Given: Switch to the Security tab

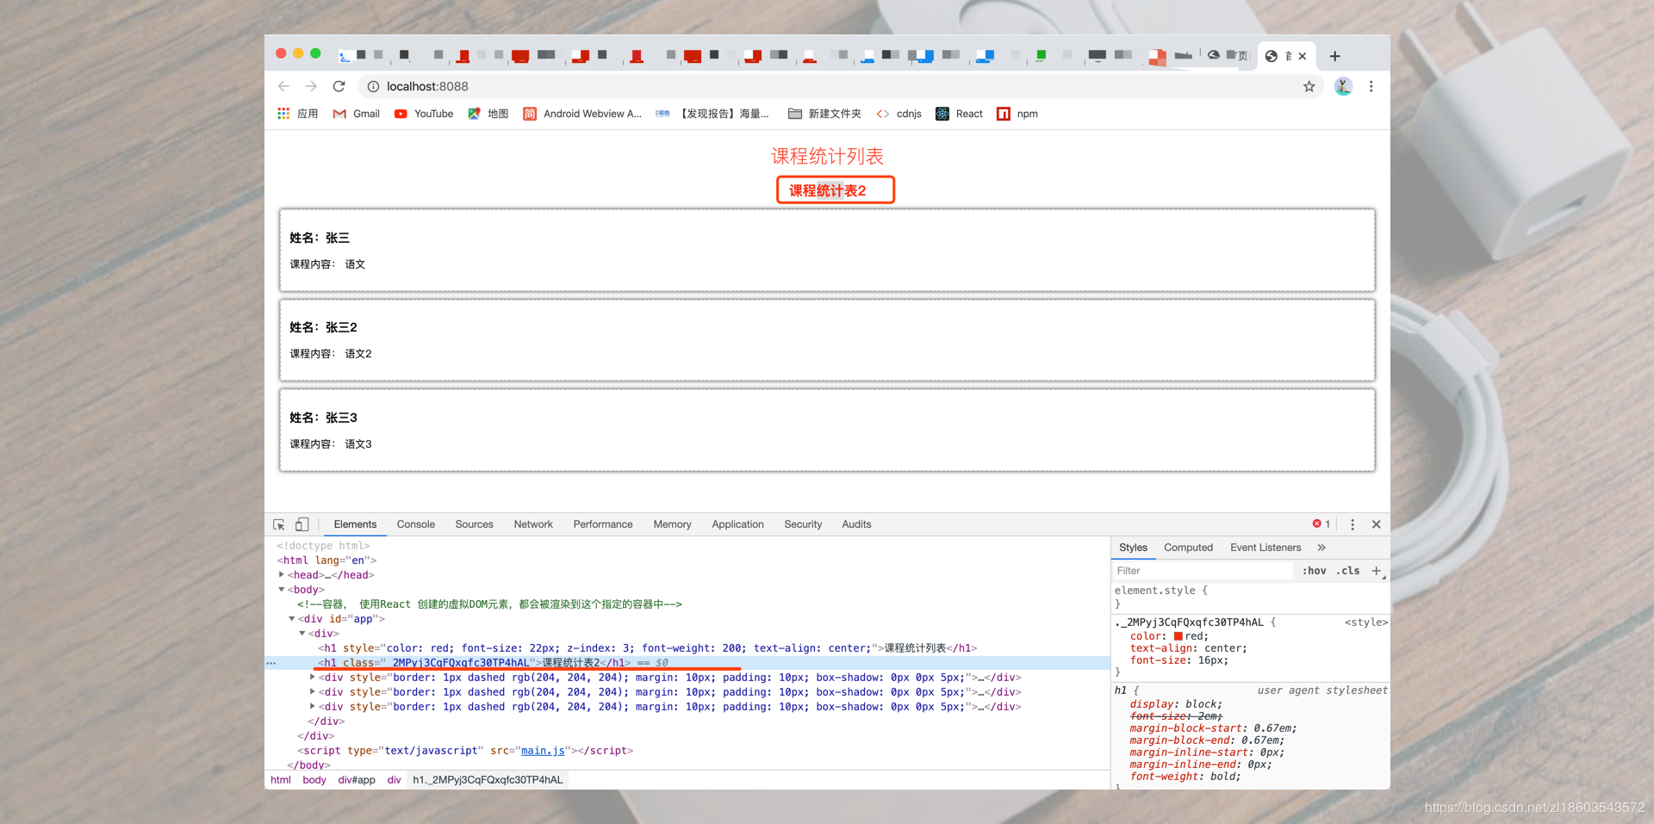Looking at the screenshot, I should [803, 524].
